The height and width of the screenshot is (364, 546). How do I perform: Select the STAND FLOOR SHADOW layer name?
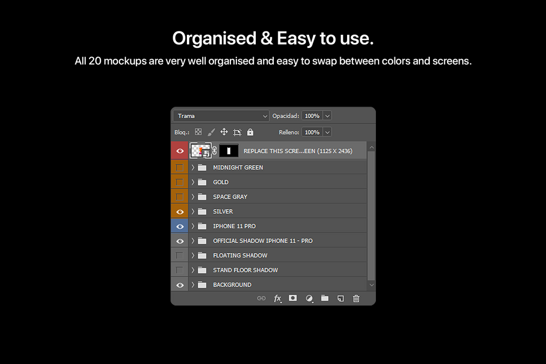pos(246,270)
